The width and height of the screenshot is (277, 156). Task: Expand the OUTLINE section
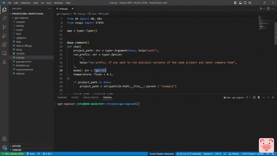click(16, 146)
